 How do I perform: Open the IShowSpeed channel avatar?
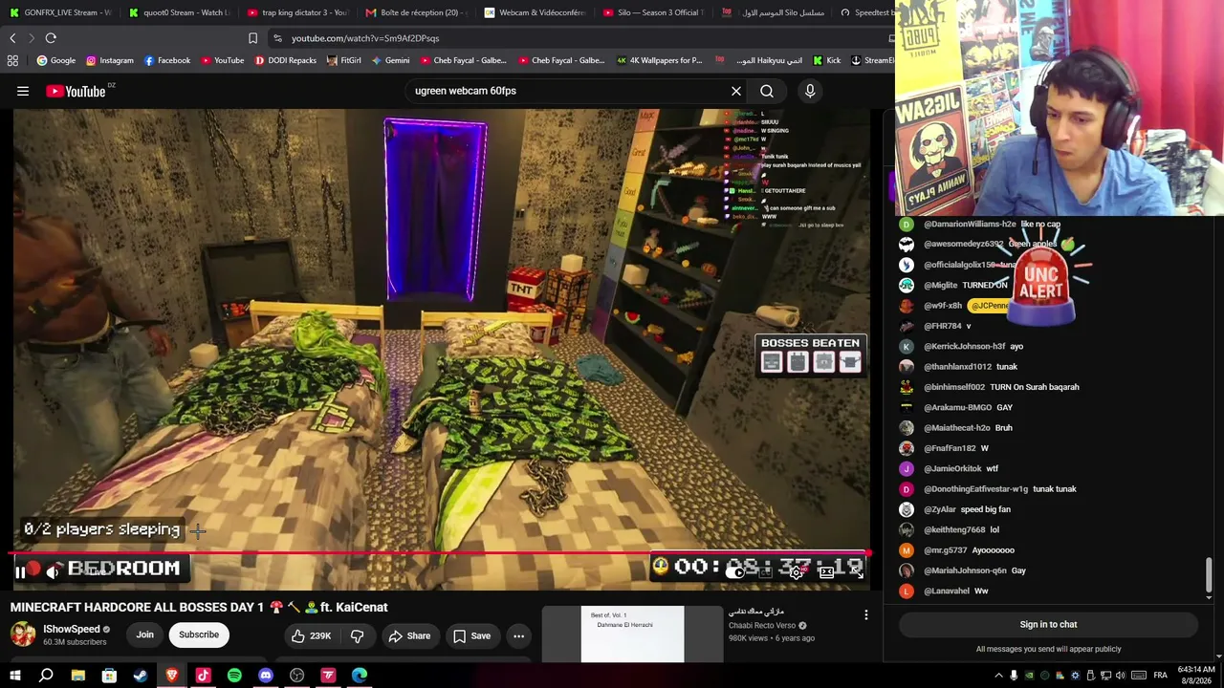23,634
